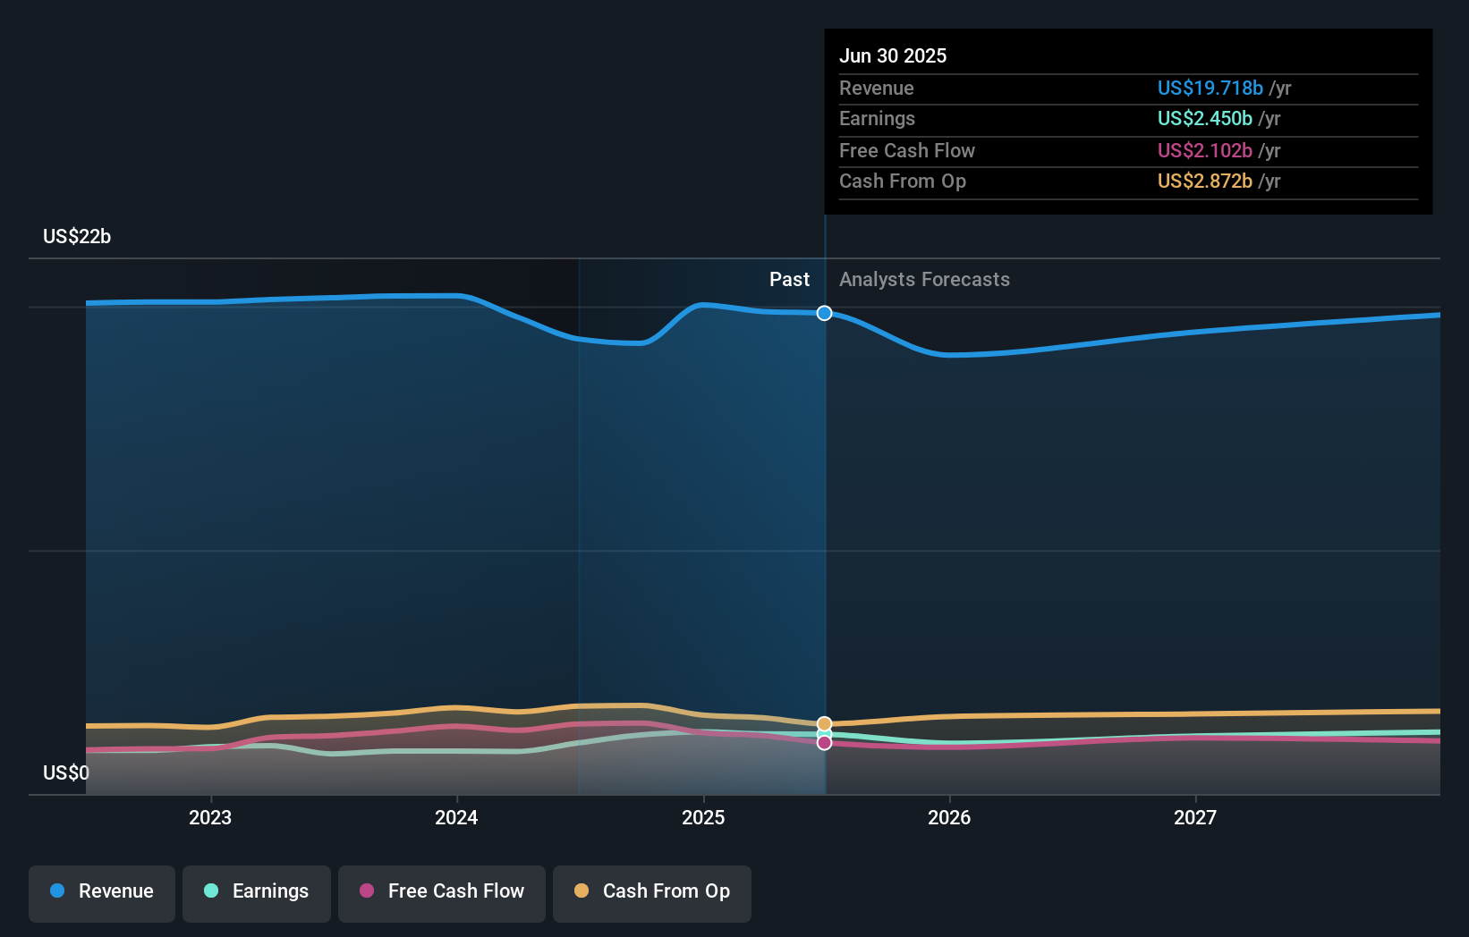This screenshot has height=937, width=1469.
Task: Toggle the Cash From Op series visibility
Action: point(652,891)
